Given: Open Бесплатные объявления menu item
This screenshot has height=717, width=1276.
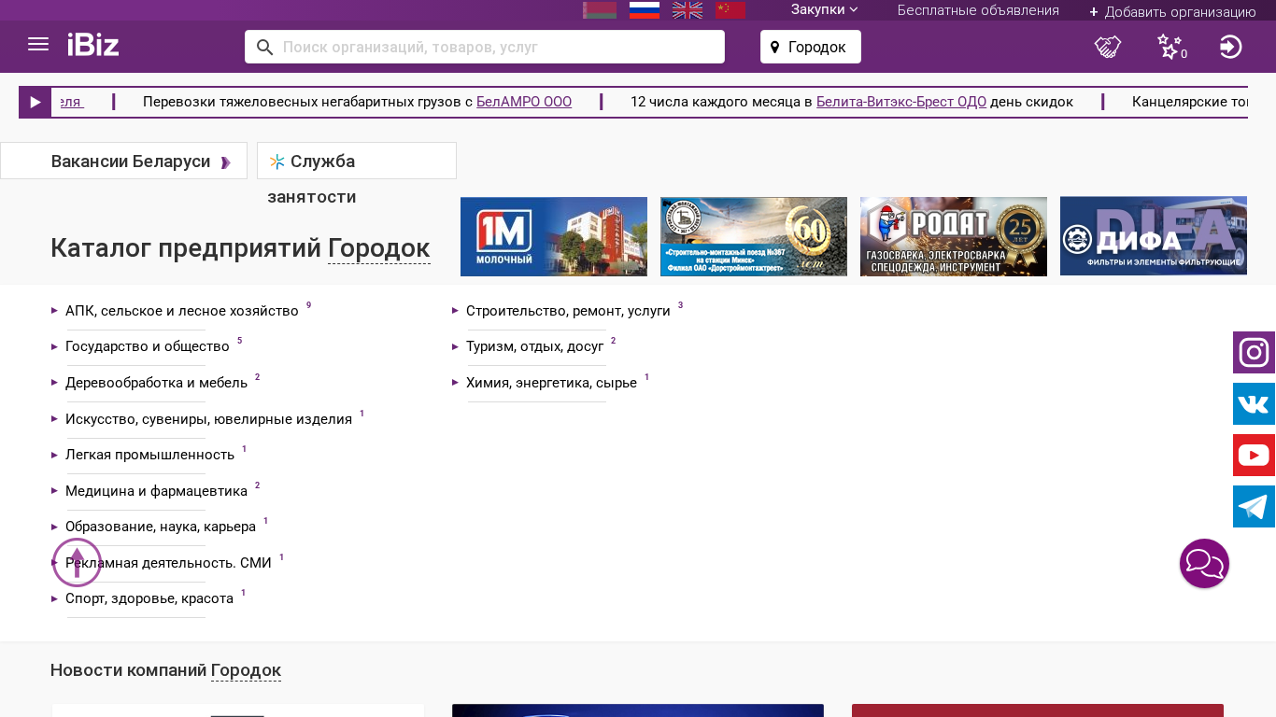Looking at the screenshot, I should click(978, 10).
